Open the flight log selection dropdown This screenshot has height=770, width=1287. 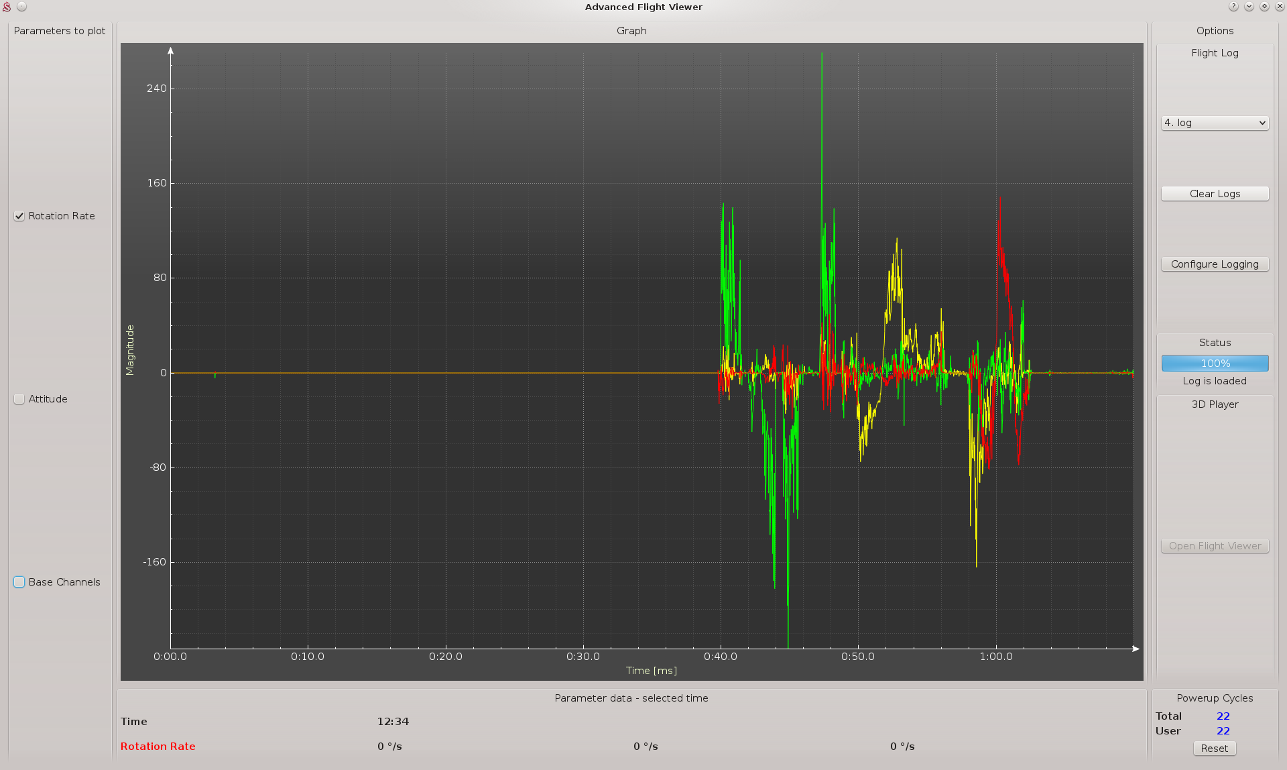[x=1214, y=123]
